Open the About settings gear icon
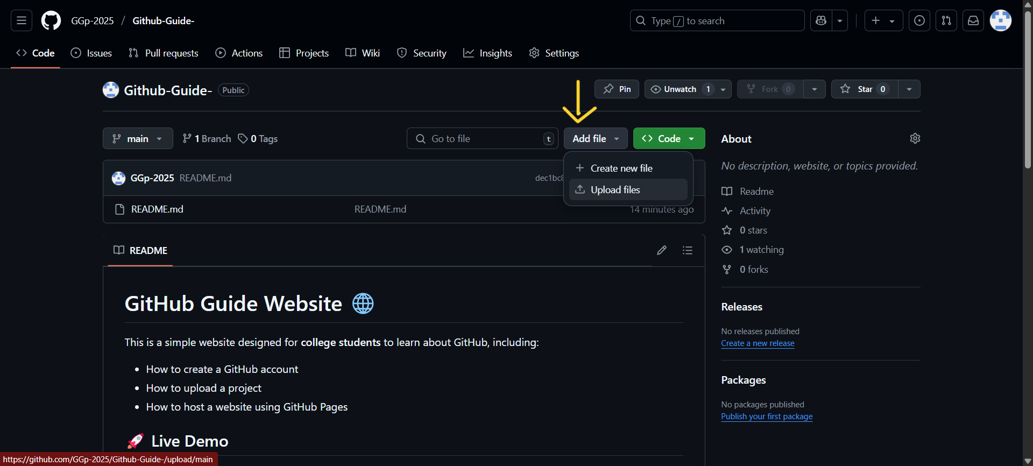 click(915, 138)
